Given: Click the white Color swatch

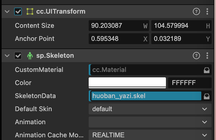Looking at the screenshot, I should click(127, 83).
